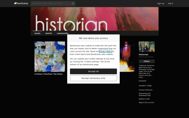Switch to the music tab
The width and height of the screenshot is (189, 118).
[x=37, y=33]
